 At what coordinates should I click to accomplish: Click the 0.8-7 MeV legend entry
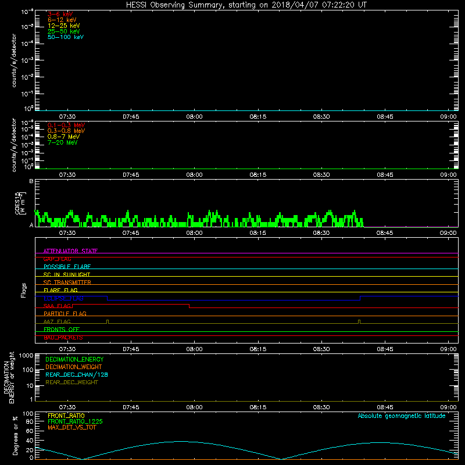pos(63,137)
